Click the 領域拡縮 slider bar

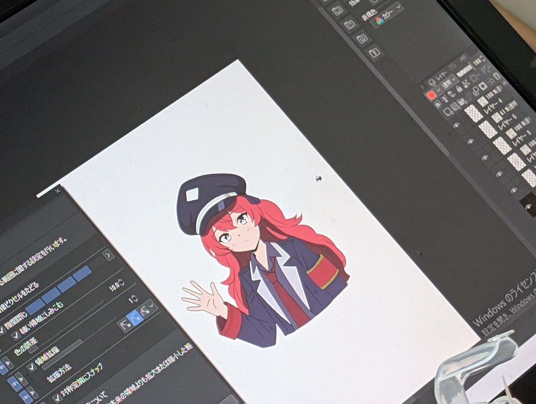[63, 354]
